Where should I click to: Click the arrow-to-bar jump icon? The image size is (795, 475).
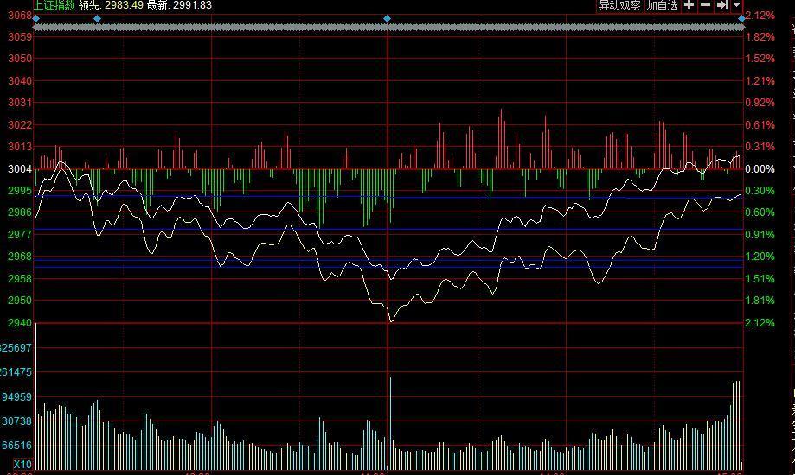tap(721, 5)
